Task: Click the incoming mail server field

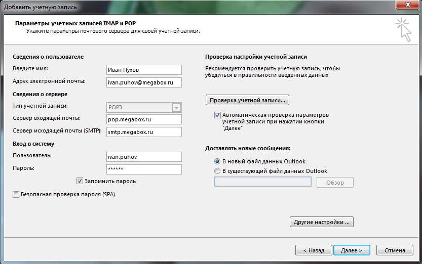Action: (143, 120)
